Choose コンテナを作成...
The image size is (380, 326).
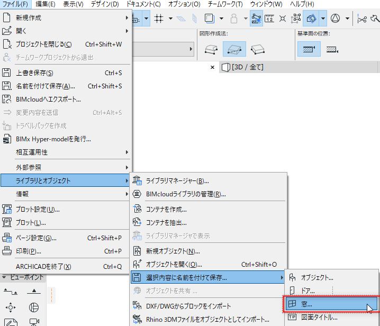[209, 209]
